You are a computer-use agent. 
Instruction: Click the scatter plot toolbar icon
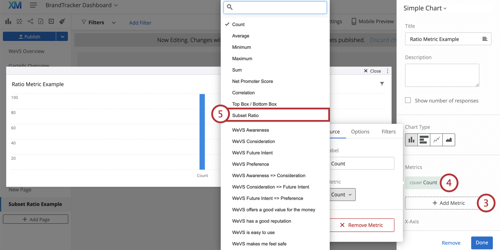tap(20, 21)
